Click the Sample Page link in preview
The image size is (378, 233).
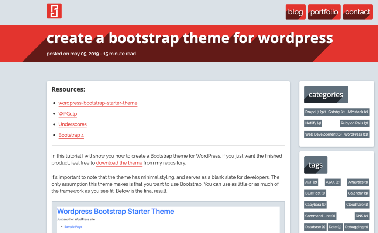tap(73, 227)
